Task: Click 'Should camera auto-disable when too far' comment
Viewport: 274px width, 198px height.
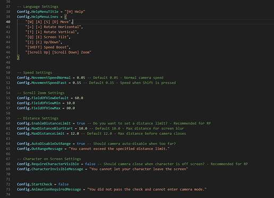Action: coord(134,144)
